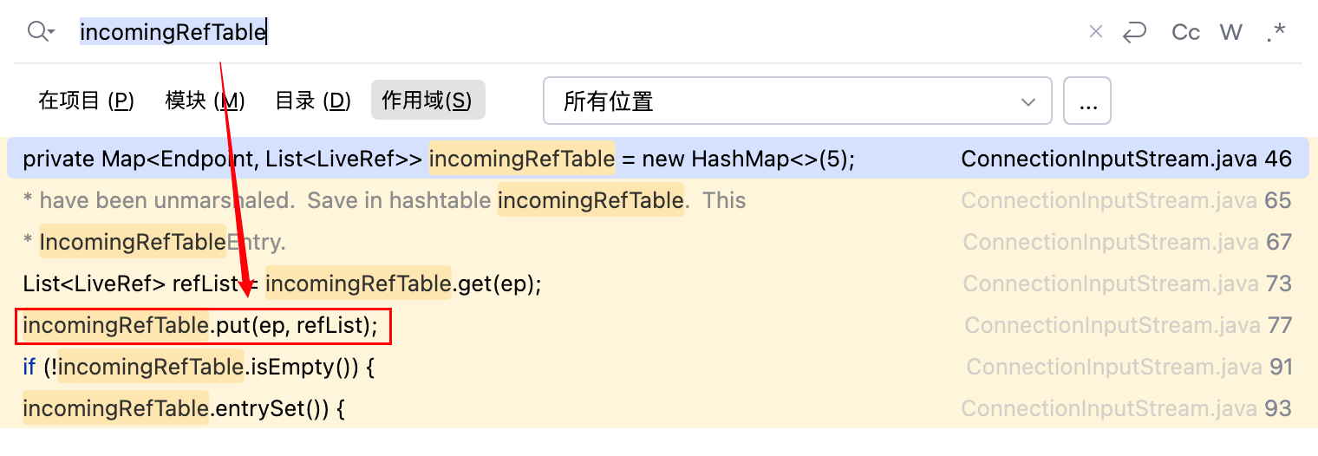Switch to 模块 (M) scope tab
This screenshot has width=1318, height=456.
click(x=205, y=101)
